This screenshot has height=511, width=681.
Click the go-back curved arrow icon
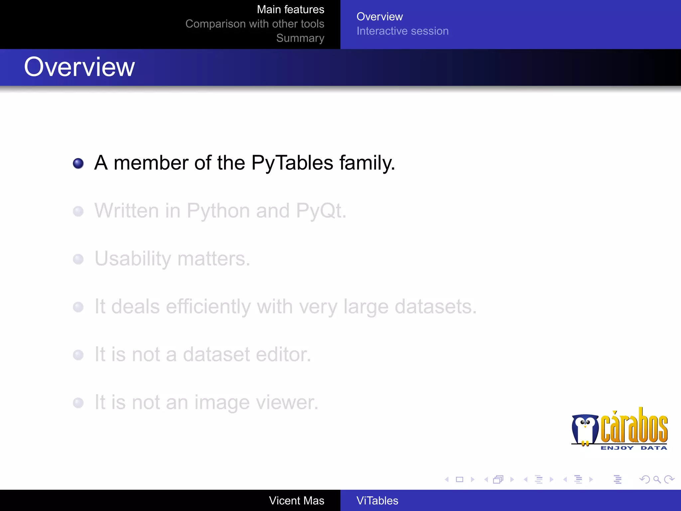coord(645,479)
